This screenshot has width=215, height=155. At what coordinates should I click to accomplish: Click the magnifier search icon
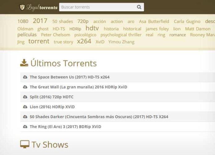pyautogui.click(x=139, y=7)
